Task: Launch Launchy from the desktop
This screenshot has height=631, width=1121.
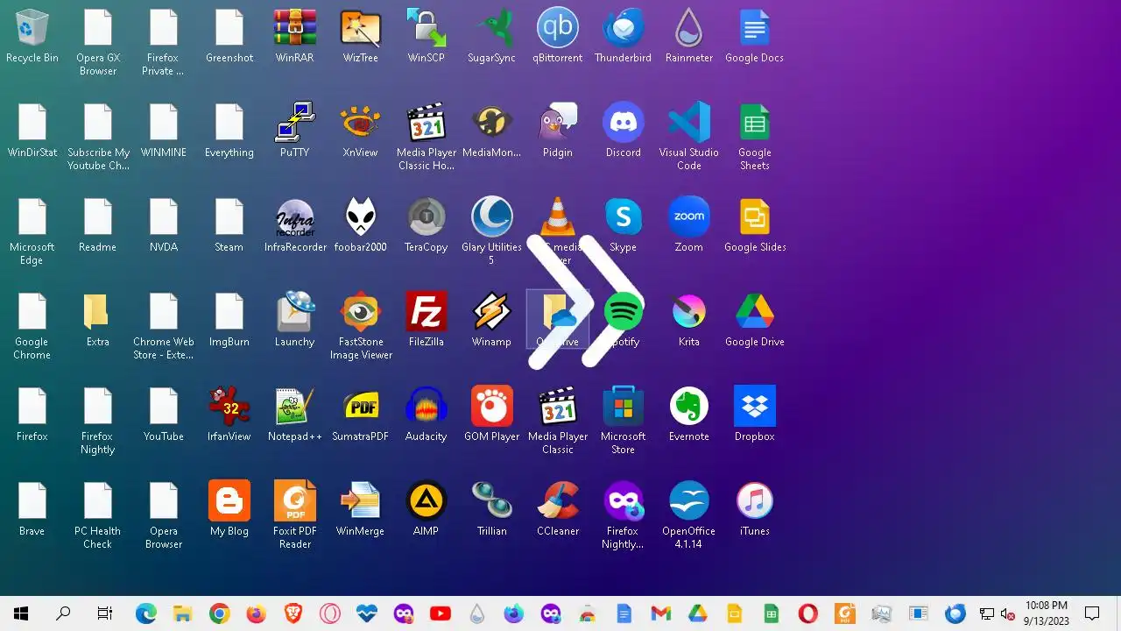Action: click(x=294, y=320)
